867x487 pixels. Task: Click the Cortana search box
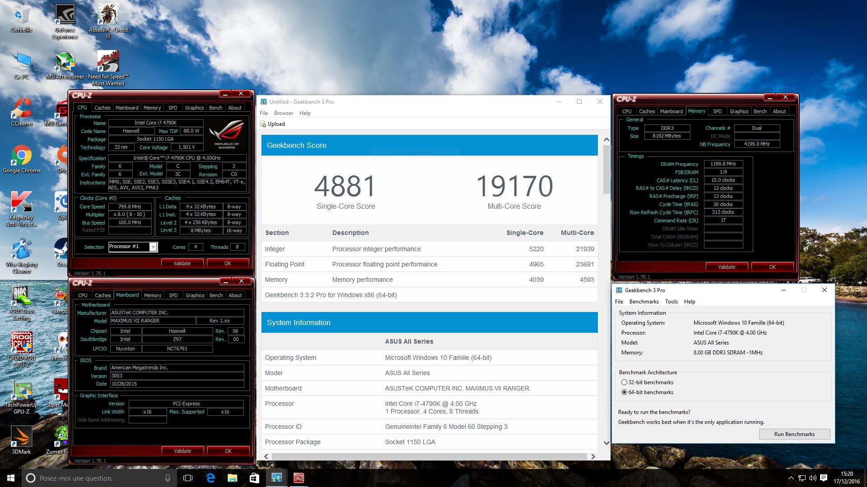(99, 478)
